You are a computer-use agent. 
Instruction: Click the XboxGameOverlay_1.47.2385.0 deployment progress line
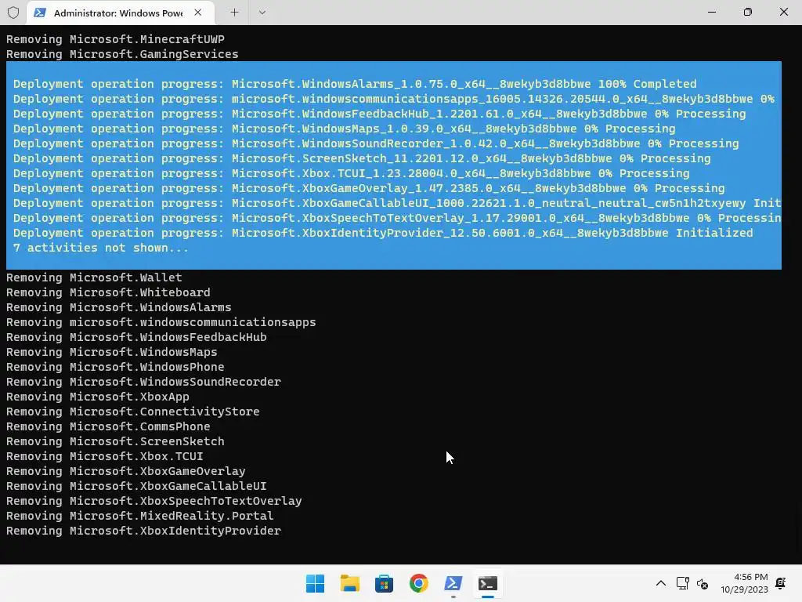coord(369,188)
